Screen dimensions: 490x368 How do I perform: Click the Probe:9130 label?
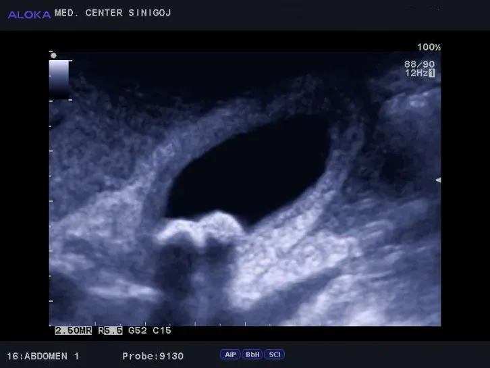[x=153, y=356]
